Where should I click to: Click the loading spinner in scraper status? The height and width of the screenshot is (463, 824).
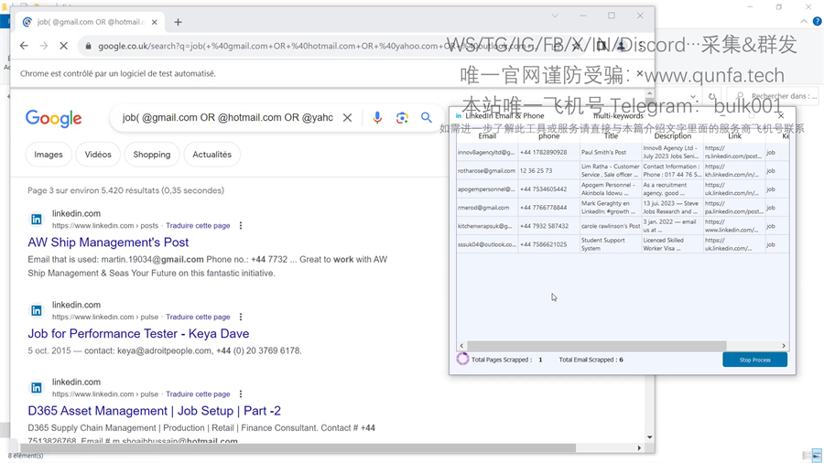[x=462, y=359]
